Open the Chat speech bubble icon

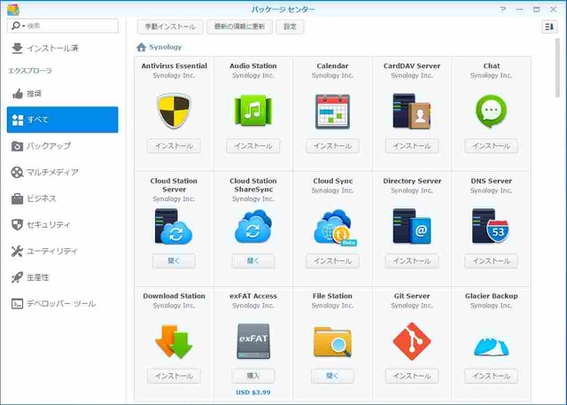491,112
